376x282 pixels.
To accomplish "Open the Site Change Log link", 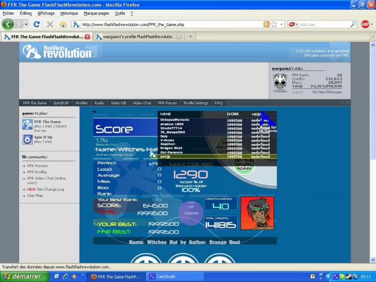I will click(x=50, y=189).
